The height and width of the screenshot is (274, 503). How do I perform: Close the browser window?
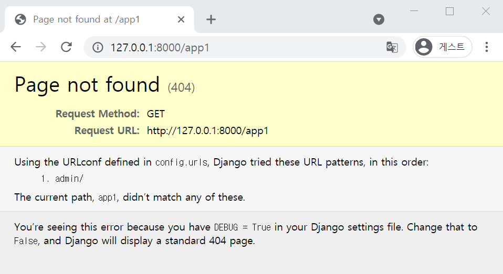coord(486,11)
